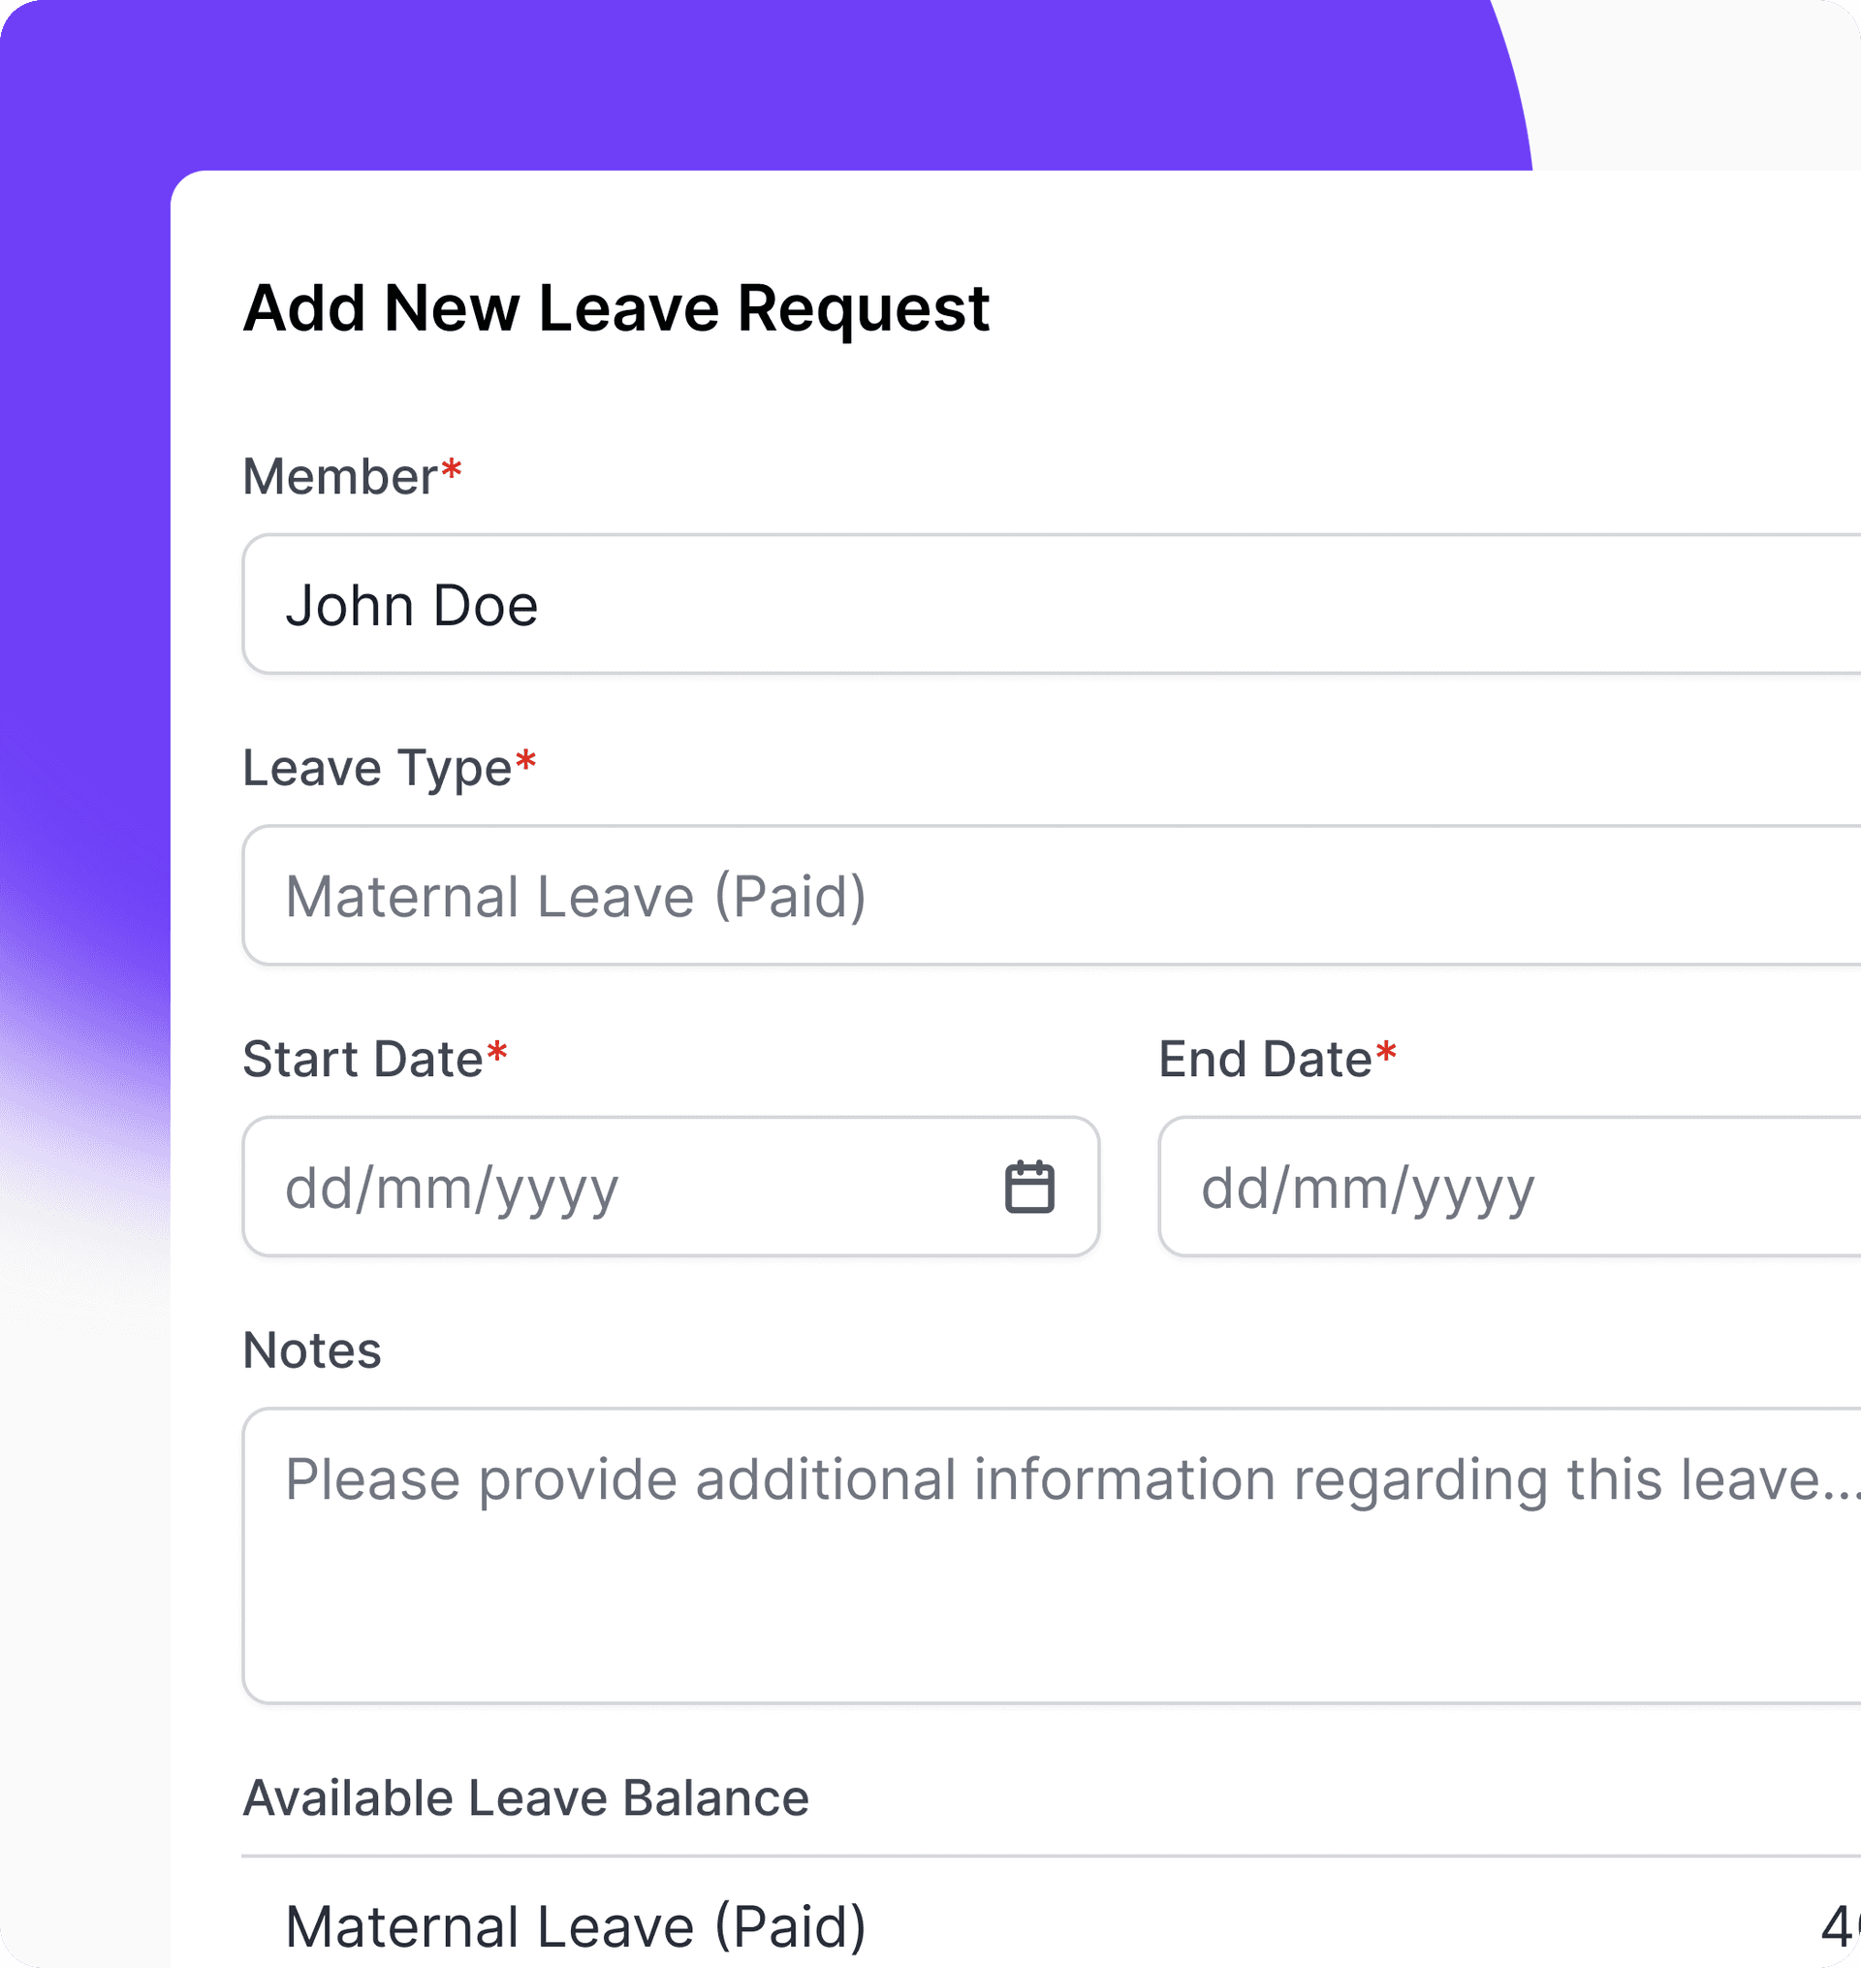Click into the Notes text area
The image size is (1861, 1968).
(1052, 1555)
